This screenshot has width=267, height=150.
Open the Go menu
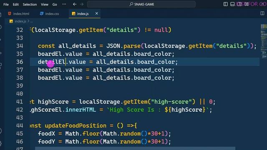(55, 5)
